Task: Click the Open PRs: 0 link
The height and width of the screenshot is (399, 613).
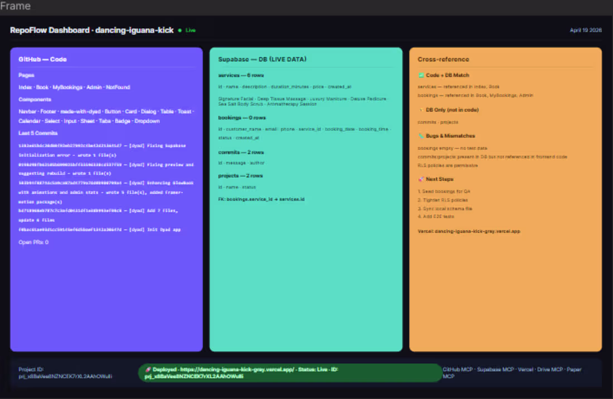Action: click(x=32, y=242)
